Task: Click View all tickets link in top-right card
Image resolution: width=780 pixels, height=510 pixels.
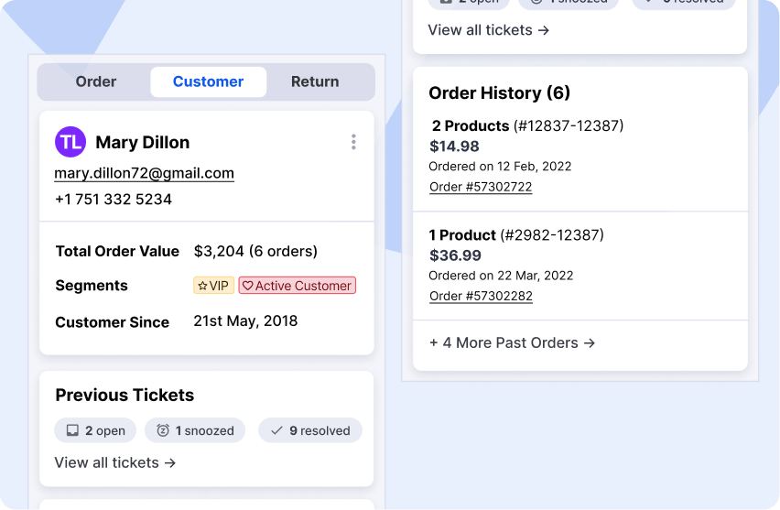Action: tap(488, 30)
